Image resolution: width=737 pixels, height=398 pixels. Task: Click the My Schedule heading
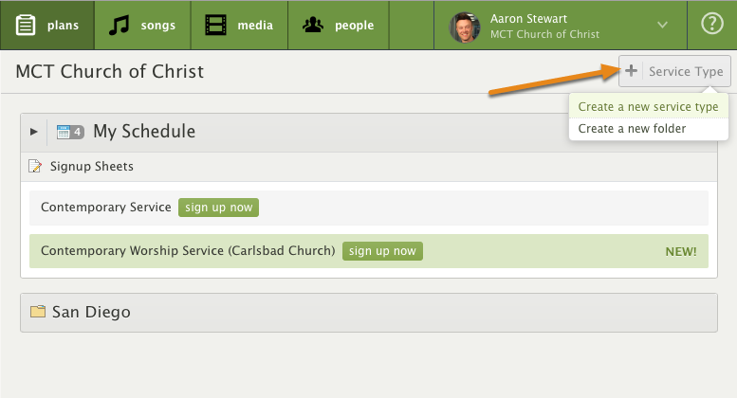tap(144, 132)
